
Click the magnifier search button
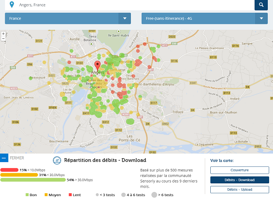(x=261, y=5)
